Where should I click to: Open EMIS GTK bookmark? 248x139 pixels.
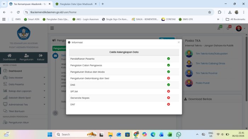pyautogui.click(x=186, y=19)
